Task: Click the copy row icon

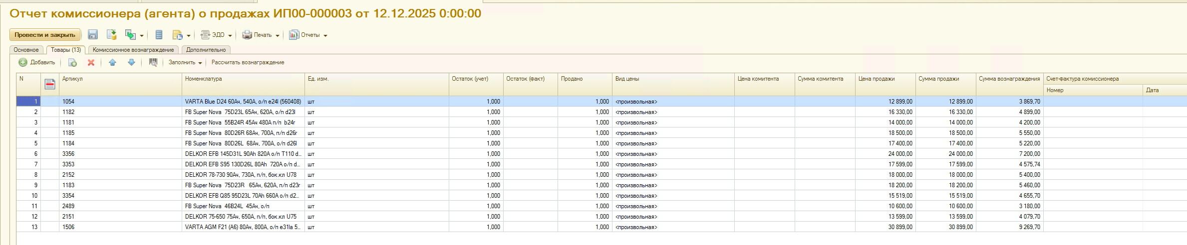Action: coord(72,63)
